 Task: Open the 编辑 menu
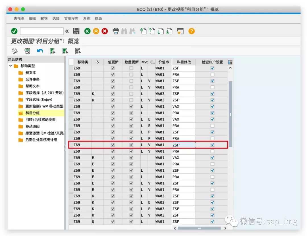click(x=32, y=19)
